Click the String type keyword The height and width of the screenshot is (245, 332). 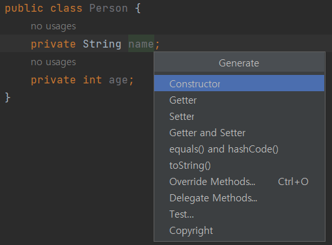102,44
